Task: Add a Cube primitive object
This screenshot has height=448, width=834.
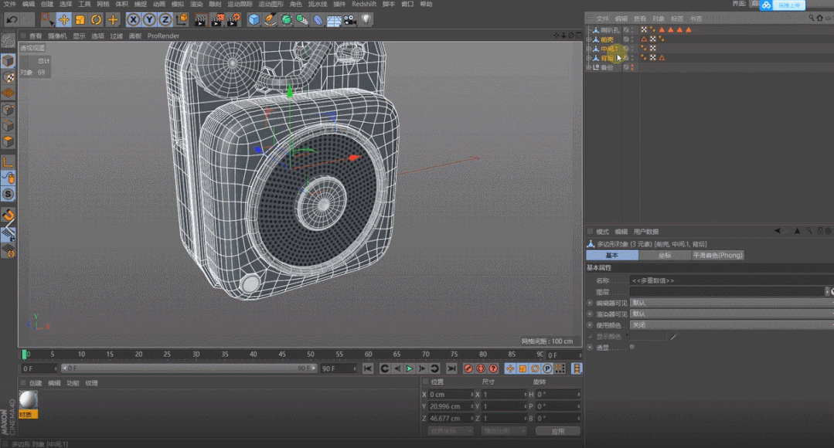Action: (254, 19)
